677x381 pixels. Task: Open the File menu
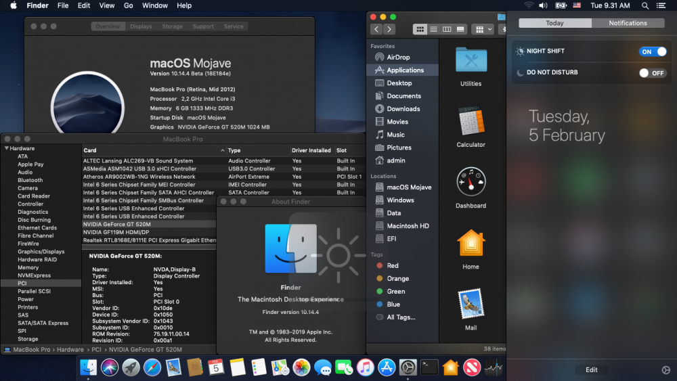point(63,5)
